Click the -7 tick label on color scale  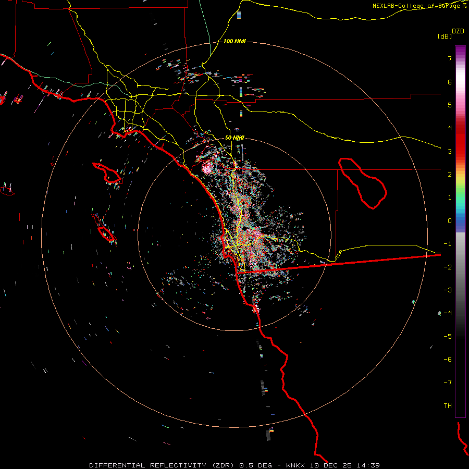pyautogui.click(x=448, y=382)
